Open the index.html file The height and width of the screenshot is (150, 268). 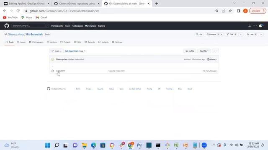click(x=60, y=71)
